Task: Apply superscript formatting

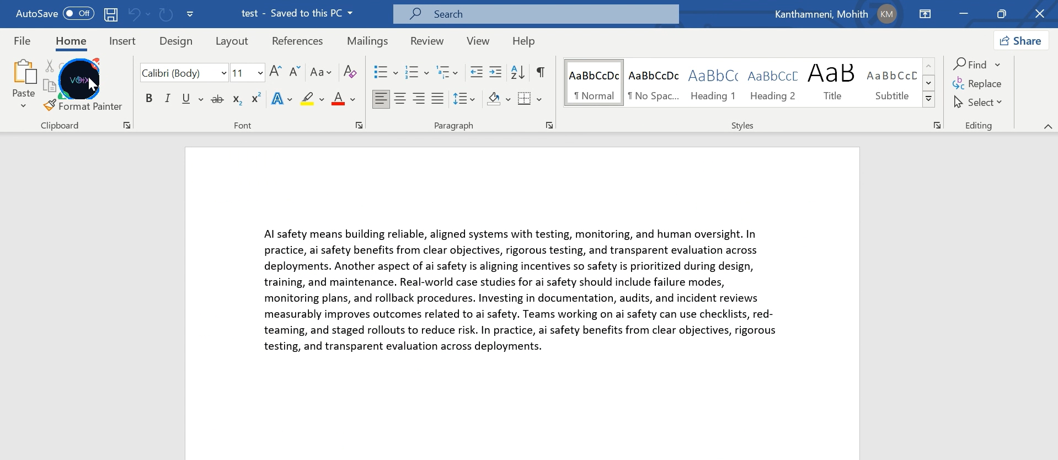Action: pos(256,99)
